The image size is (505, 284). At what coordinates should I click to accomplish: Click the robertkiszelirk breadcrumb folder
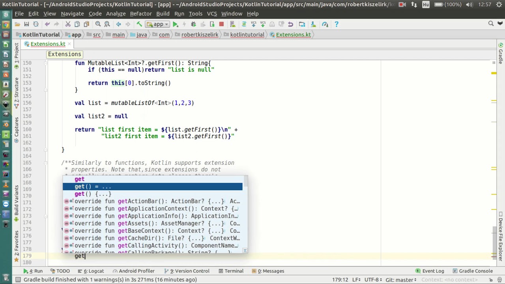point(196,35)
